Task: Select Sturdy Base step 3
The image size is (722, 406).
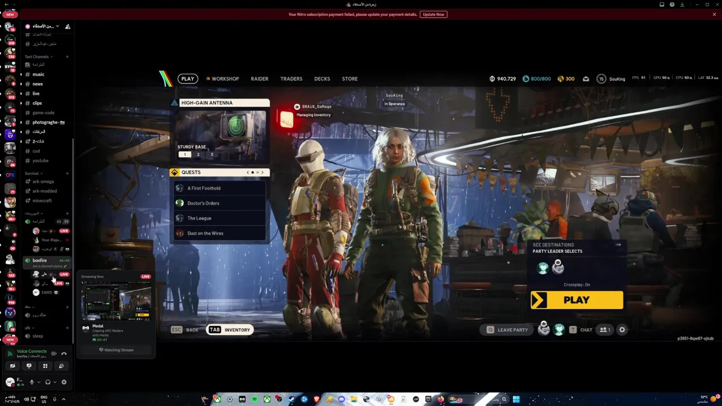Action: coord(212,154)
